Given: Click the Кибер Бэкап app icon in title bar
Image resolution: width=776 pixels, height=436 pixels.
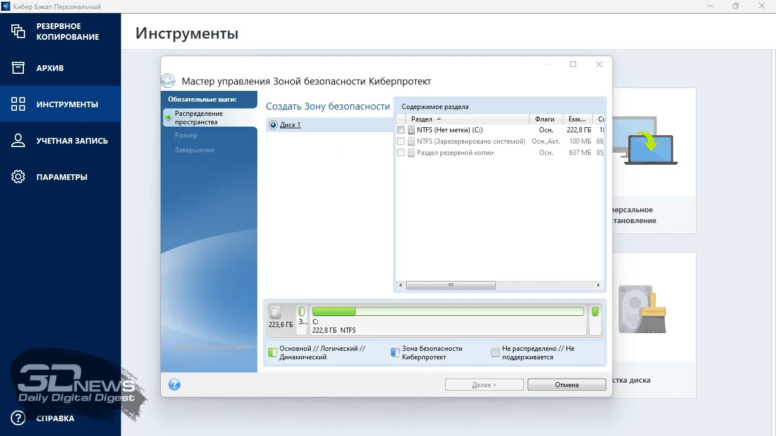Looking at the screenshot, I should (x=6, y=6).
